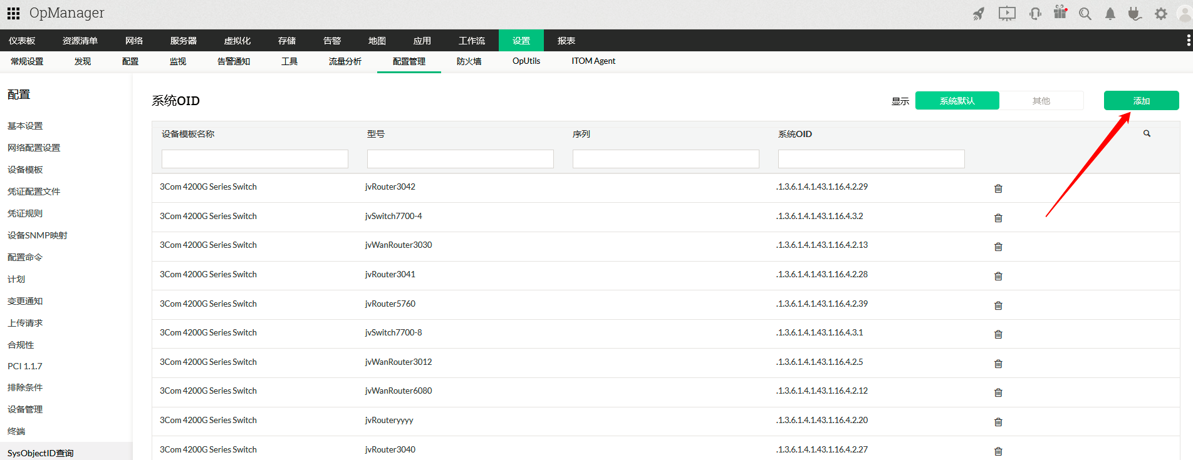Screen dimensions: 1193x460
Task: Switch to the OpUtils sub-tab
Action: 526,61
